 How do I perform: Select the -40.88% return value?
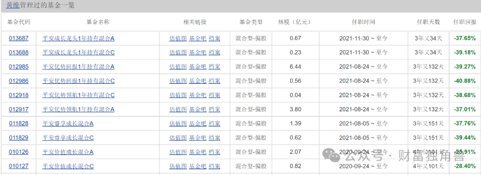[x=465, y=81]
